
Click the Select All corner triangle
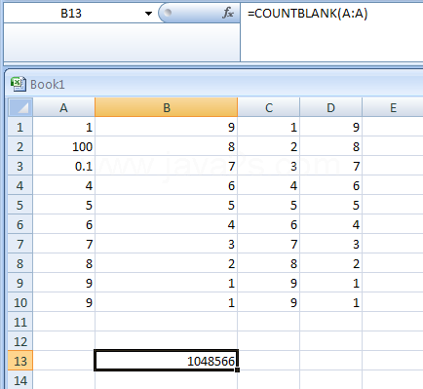tap(20, 107)
